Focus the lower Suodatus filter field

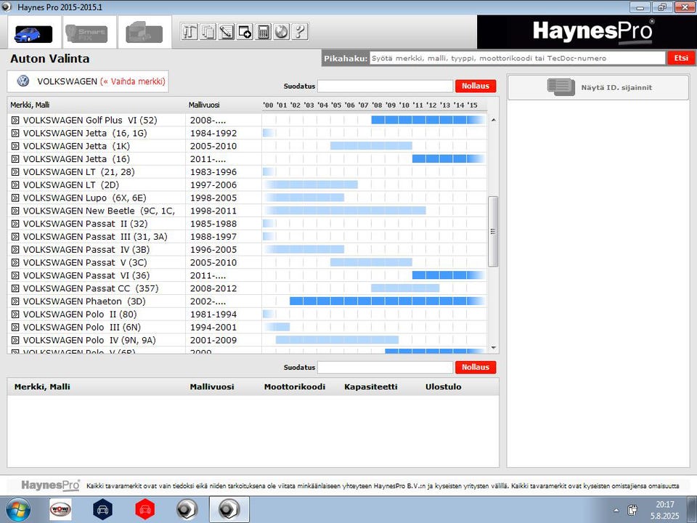click(x=385, y=367)
